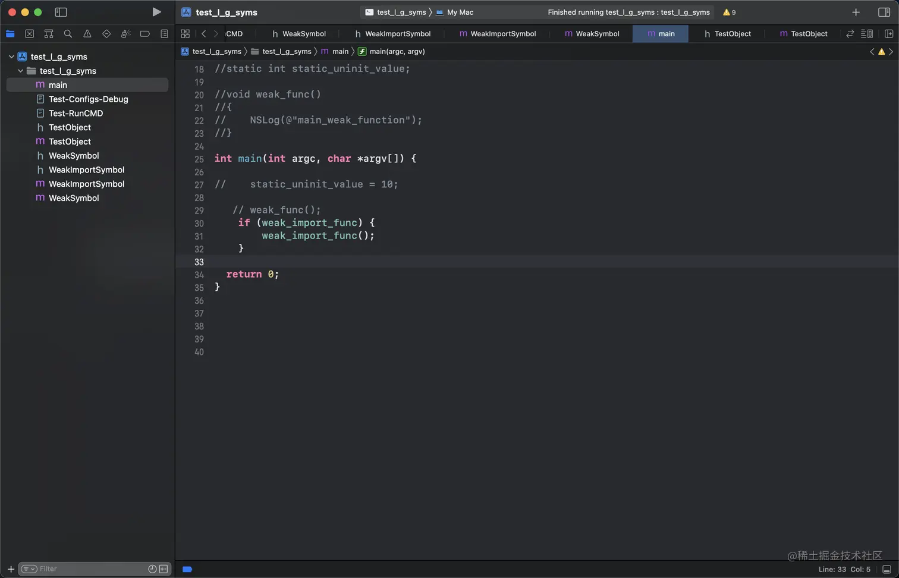Open the Issue navigator warning icon
The height and width of the screenshot is (578, 899).
pyautogui.click(x=87, y=34)
